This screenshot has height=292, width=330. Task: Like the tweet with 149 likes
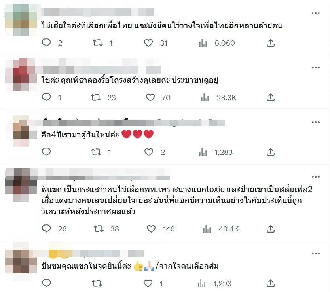coord(151,229)
